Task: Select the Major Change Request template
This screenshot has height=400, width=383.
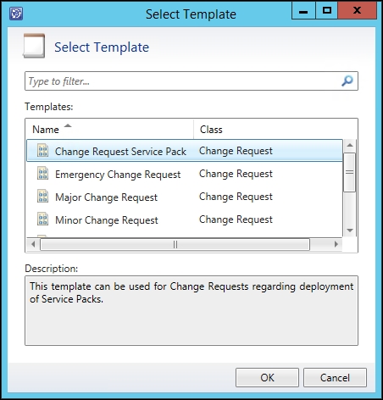Action: (185, 197)
